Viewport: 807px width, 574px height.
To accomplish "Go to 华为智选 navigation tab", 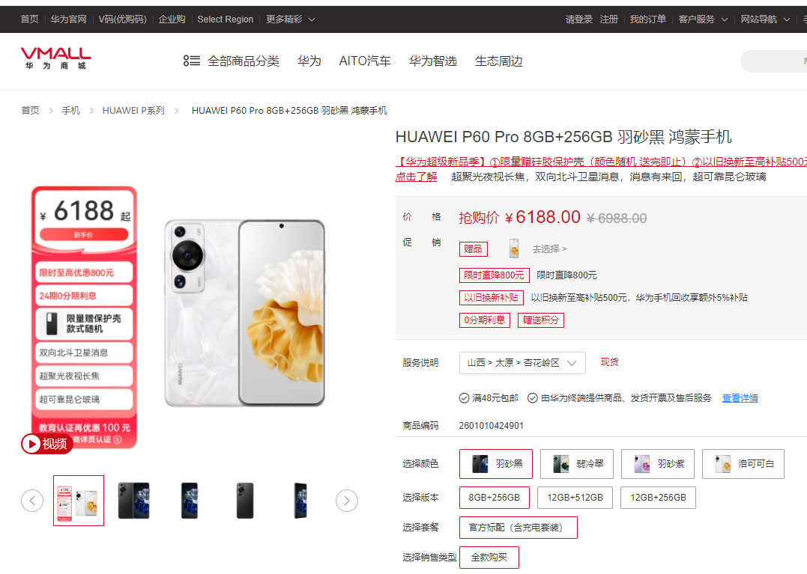I will pos(433,61).
